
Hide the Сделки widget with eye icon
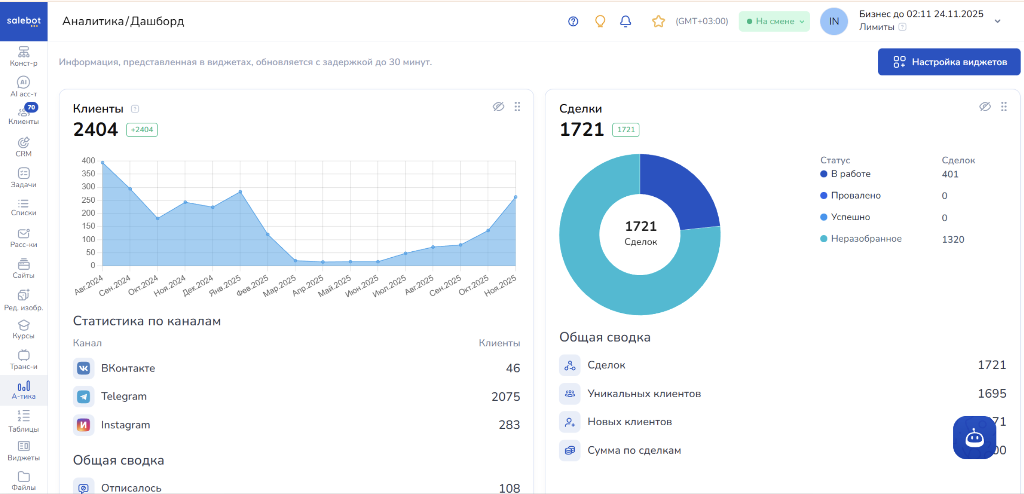pos(985,107)
